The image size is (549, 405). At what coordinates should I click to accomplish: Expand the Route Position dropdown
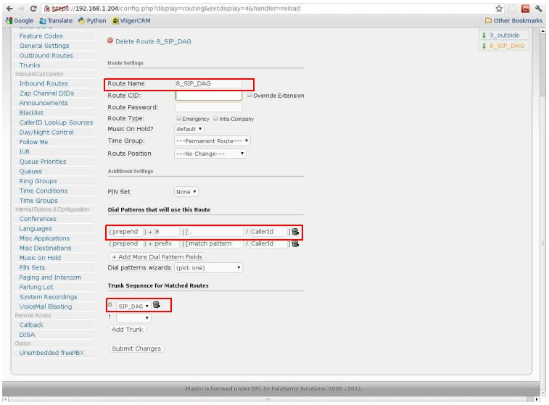(210, 154)
